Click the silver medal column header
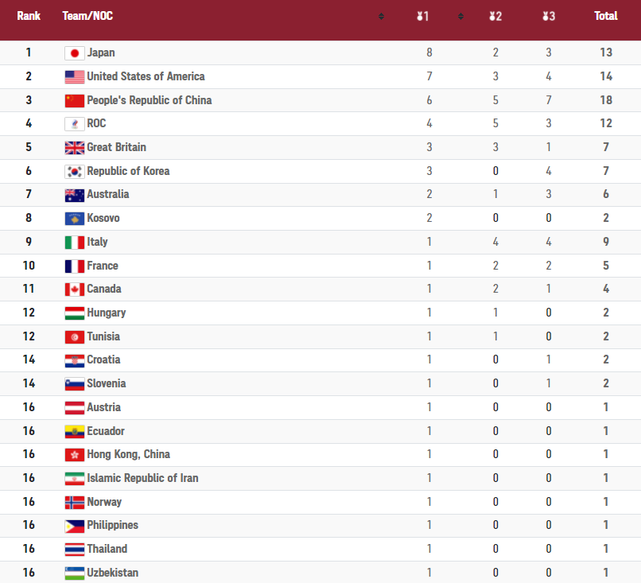 (x=495, y=17)
